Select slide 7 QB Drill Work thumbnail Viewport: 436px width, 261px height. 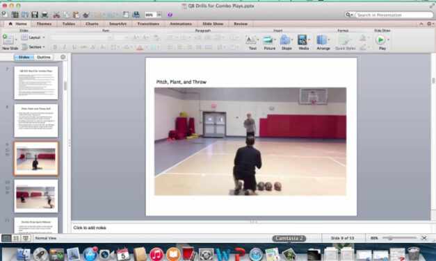coord(36,83)
